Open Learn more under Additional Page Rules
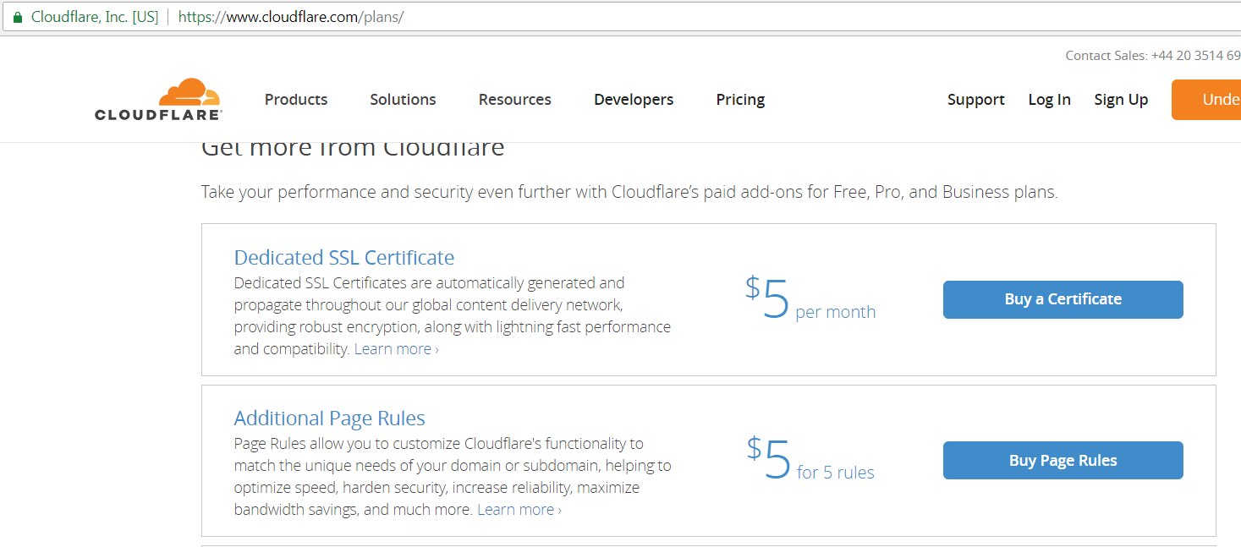1241x547 pixels. [x=519, y=510]
